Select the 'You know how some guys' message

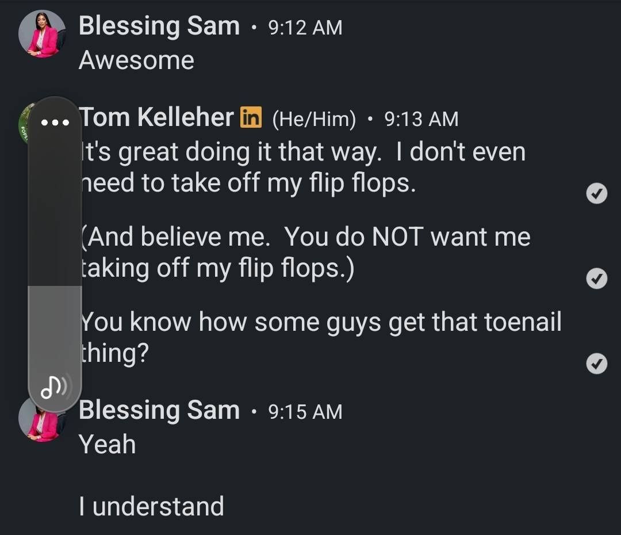point(321,337)
